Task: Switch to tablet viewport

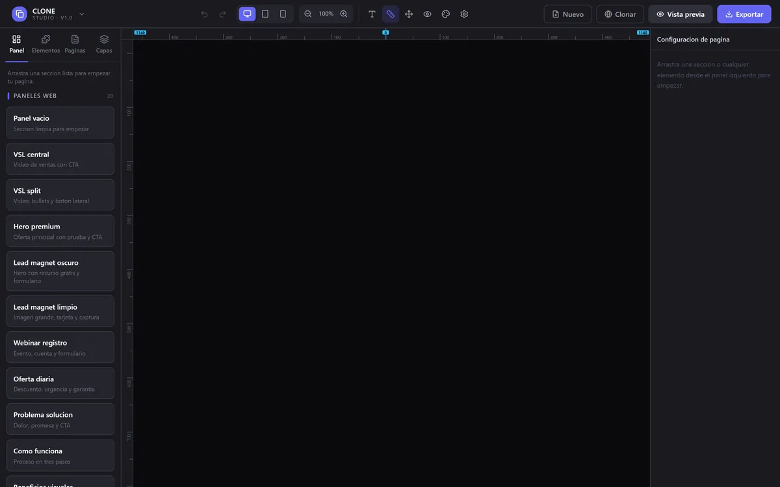Action: 265,14
